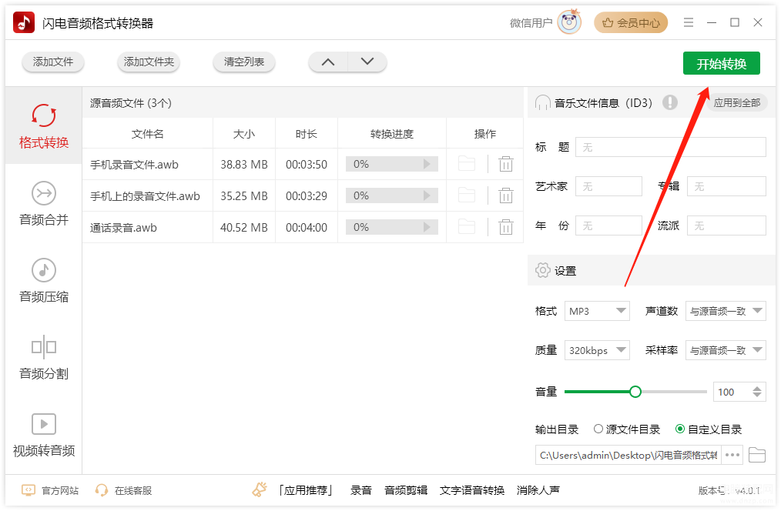781x511 pixels.
Task: Select file row 通话录音.awb
Action: pos(303,227)
